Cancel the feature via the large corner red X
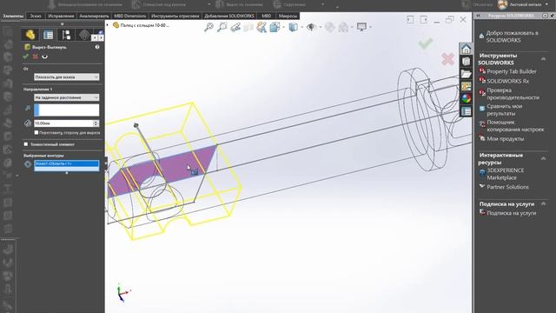556x313 pixels. 448,59
